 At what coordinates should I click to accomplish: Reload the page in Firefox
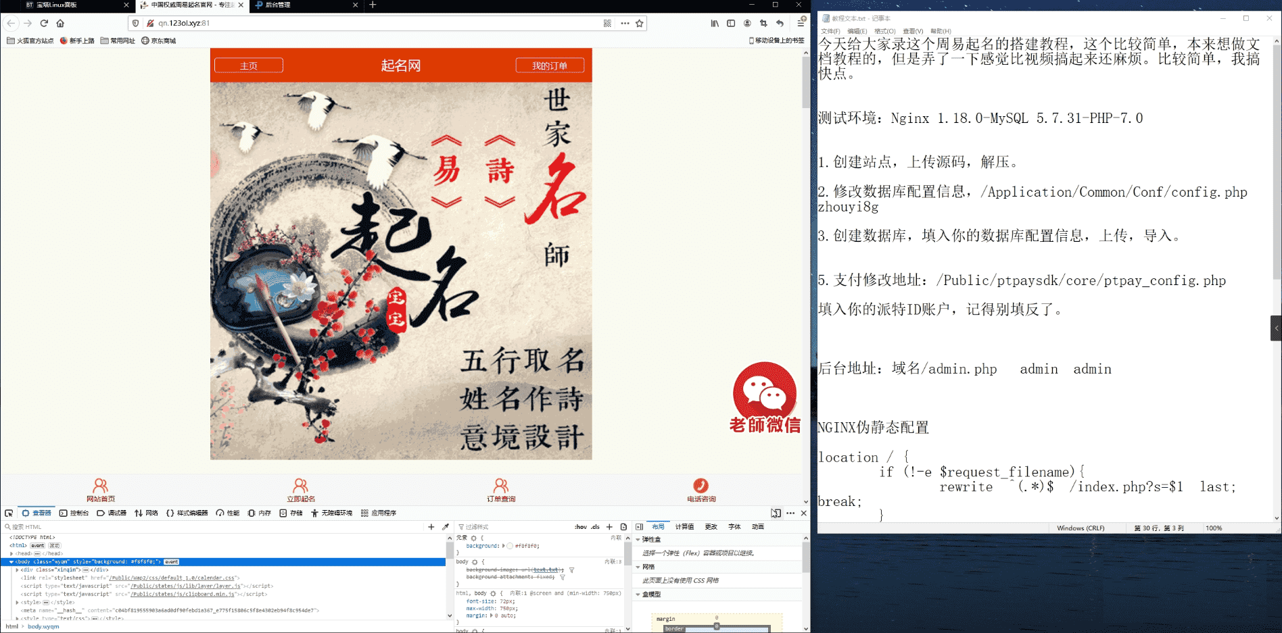click(44, 23)
